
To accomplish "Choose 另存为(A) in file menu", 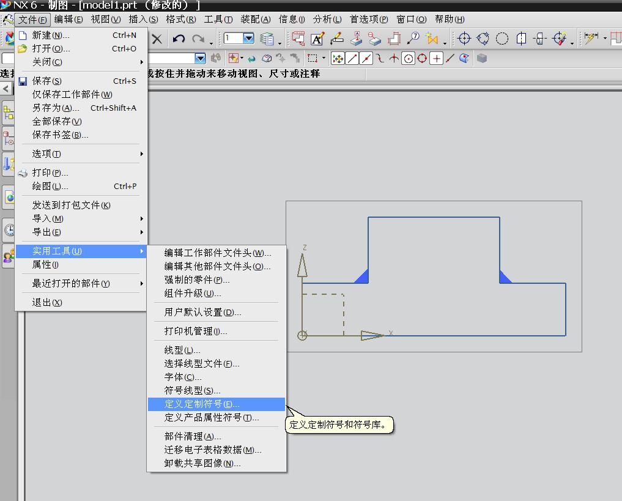I will coord(81,108).
